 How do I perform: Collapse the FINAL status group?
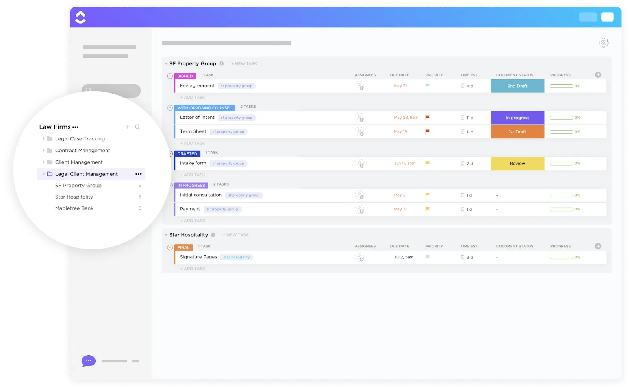[x=170, y=247]
